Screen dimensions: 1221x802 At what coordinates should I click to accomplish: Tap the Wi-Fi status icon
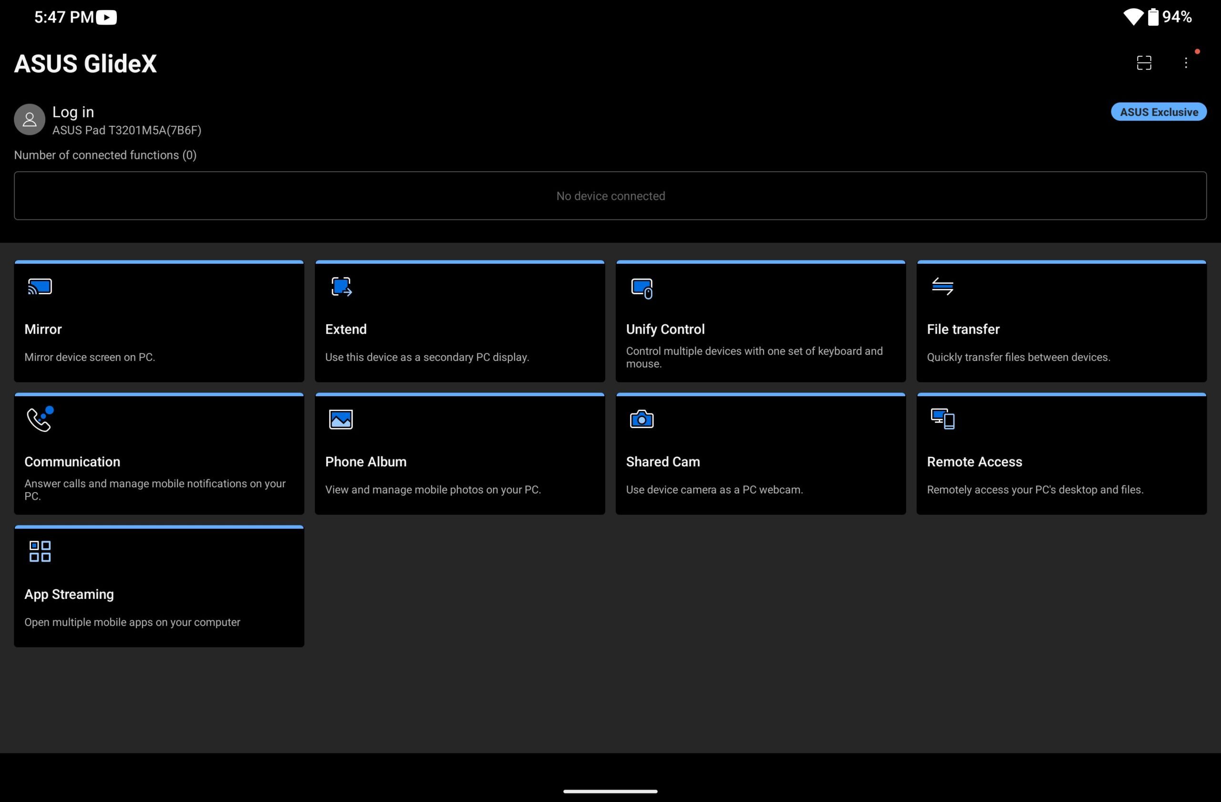pyautogui.click(x=1133, y=17)
